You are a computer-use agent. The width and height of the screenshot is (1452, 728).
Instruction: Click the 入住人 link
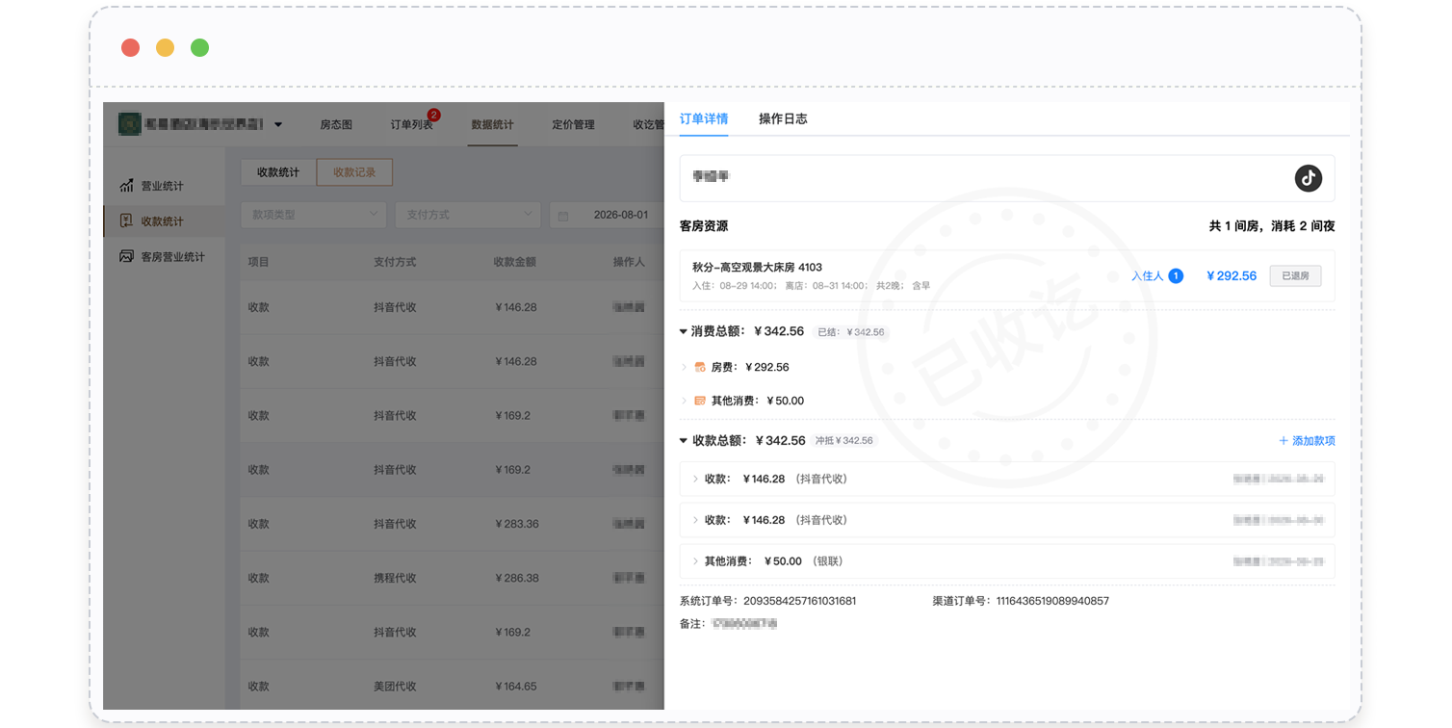point(1147,276)
